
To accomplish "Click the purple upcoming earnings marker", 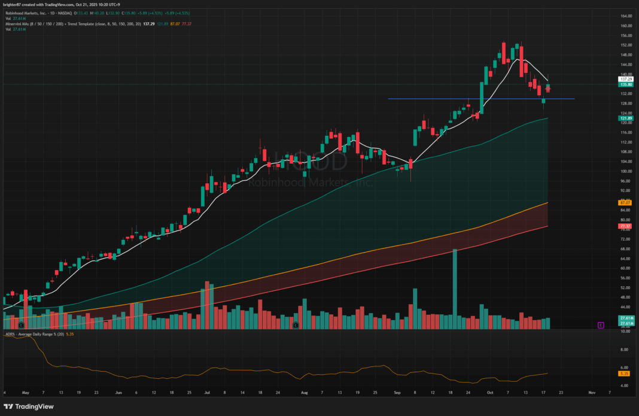I will point(600,325).
